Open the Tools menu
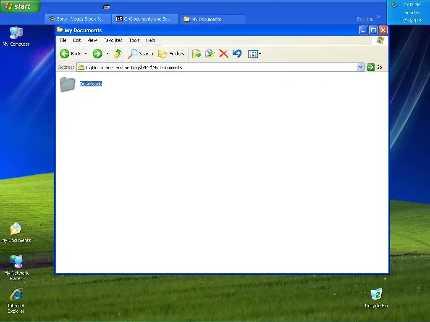The height and width of the screenshot is (322, 430). [134, 40]
